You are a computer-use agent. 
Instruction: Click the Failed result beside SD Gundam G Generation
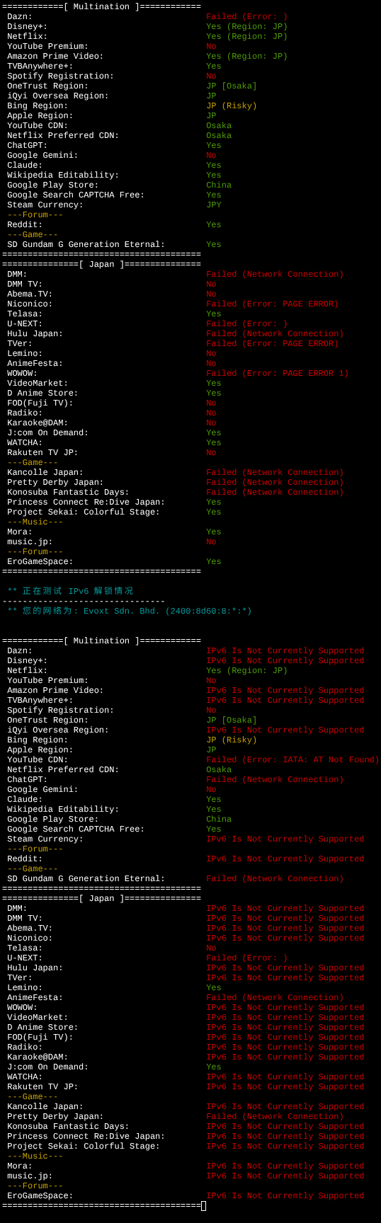pos(275,878)
